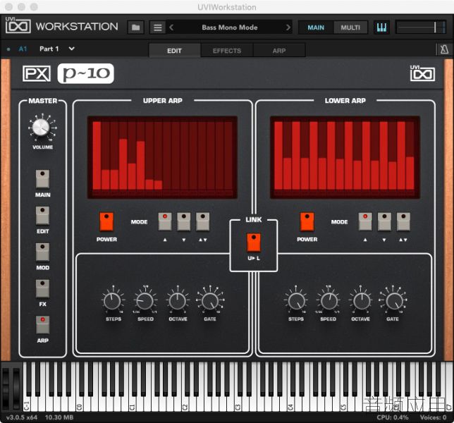
Task: Click the Lower Arp SPEED knob
Action: pos(329,301)
